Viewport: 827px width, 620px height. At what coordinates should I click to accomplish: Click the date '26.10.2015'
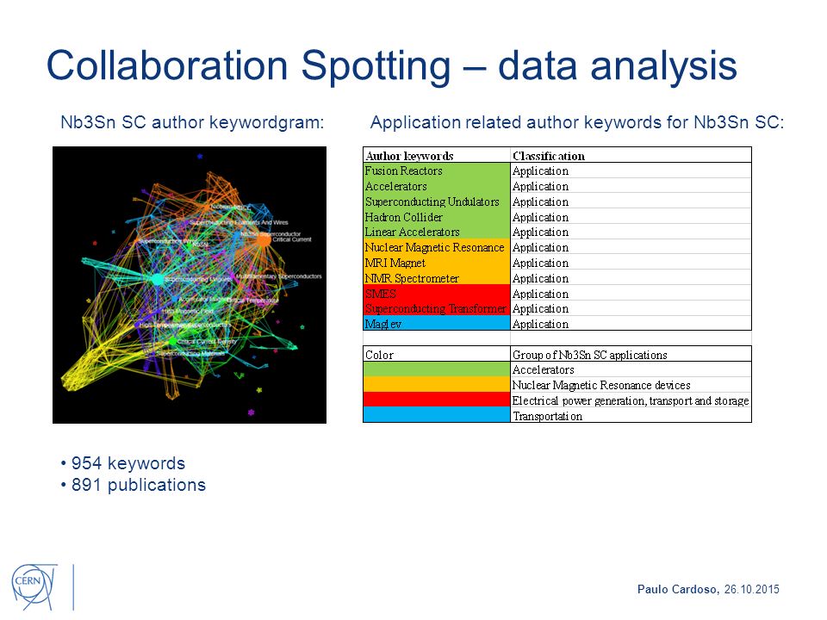click(x=751, y=589)
